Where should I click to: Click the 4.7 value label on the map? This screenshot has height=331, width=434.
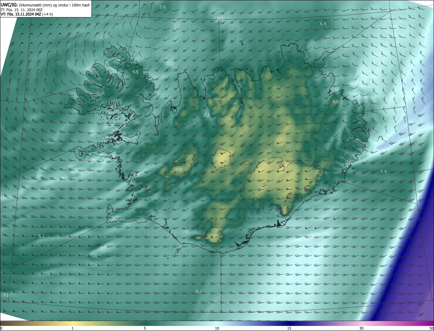[x=82, y=154]
